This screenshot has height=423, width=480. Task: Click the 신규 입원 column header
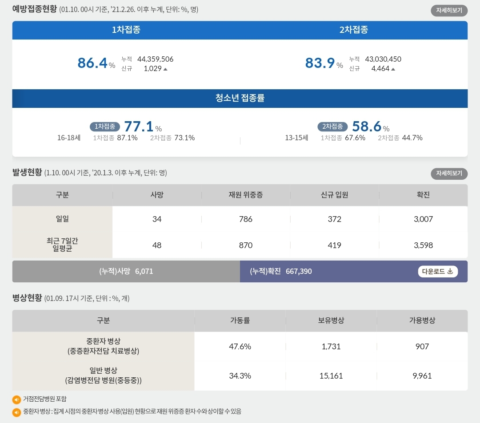335,195
